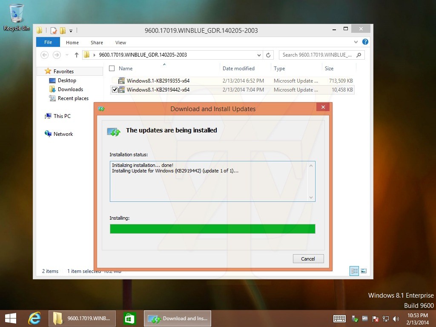Viewport: 436px width, 327px height.
Task: Go up one folder with the up arrow
Action: (x=77, y=55)
